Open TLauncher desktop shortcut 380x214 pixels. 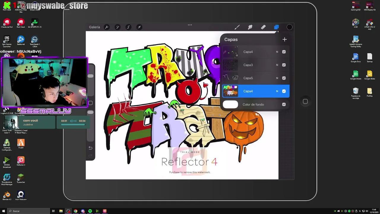coord(21,178)
